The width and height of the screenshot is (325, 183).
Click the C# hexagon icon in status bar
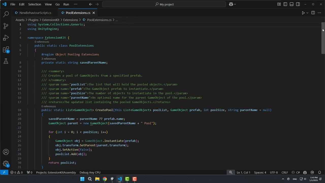point(312,172)
